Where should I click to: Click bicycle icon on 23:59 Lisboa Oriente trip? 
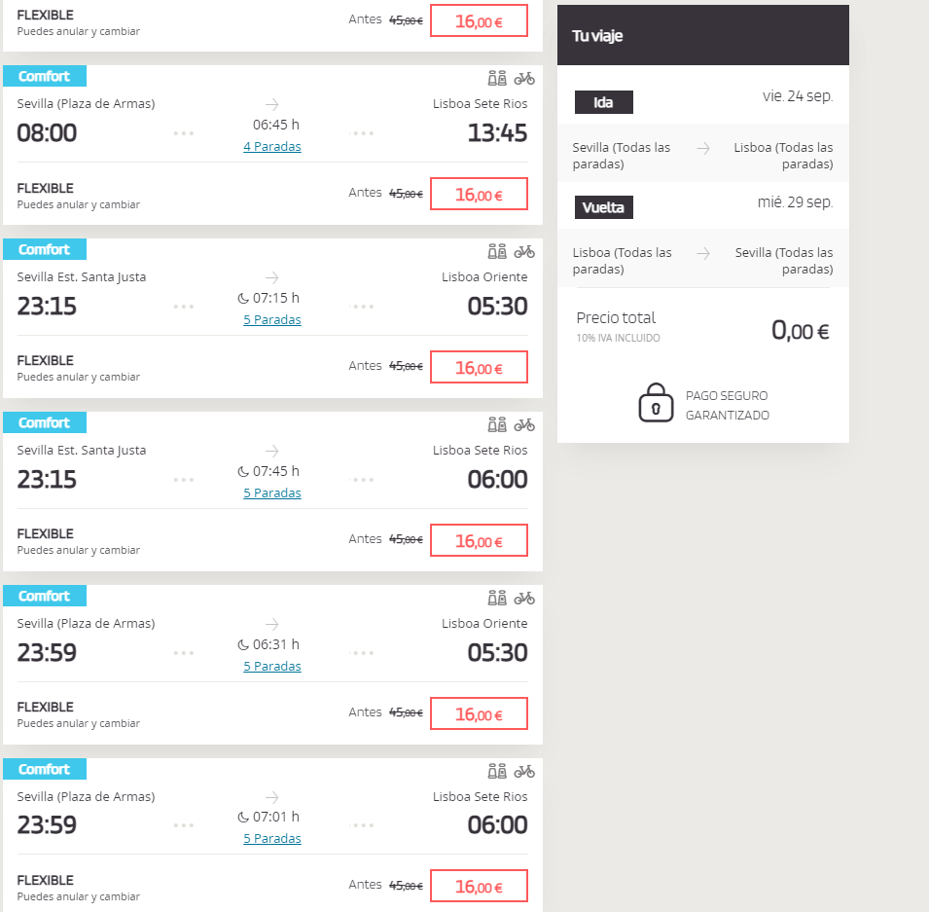[x=524, y=599]
